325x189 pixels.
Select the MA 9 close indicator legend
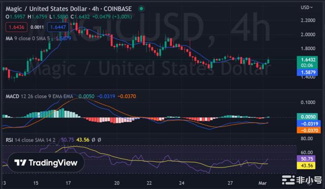(28, 38)
